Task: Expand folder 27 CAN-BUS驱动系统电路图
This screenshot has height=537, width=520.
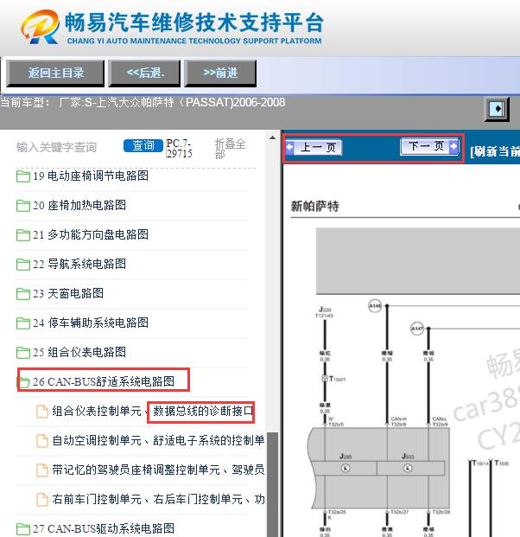Action: tap(104, 528)
